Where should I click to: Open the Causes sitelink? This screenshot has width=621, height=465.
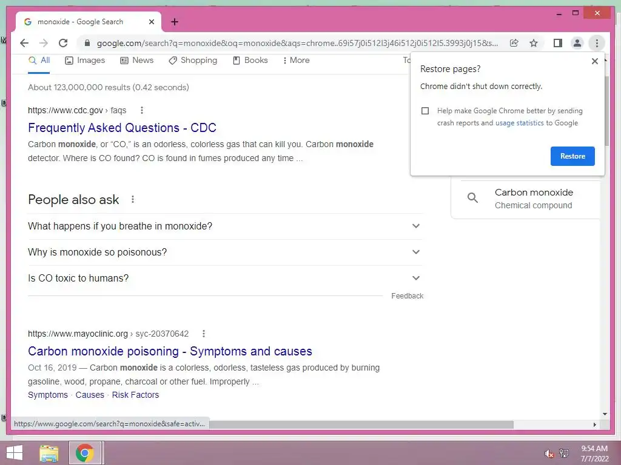click(x=90, y=395)
